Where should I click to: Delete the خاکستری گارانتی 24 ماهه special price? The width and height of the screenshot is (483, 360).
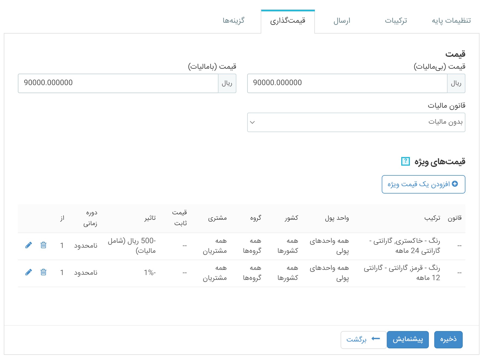pos(43,245)
